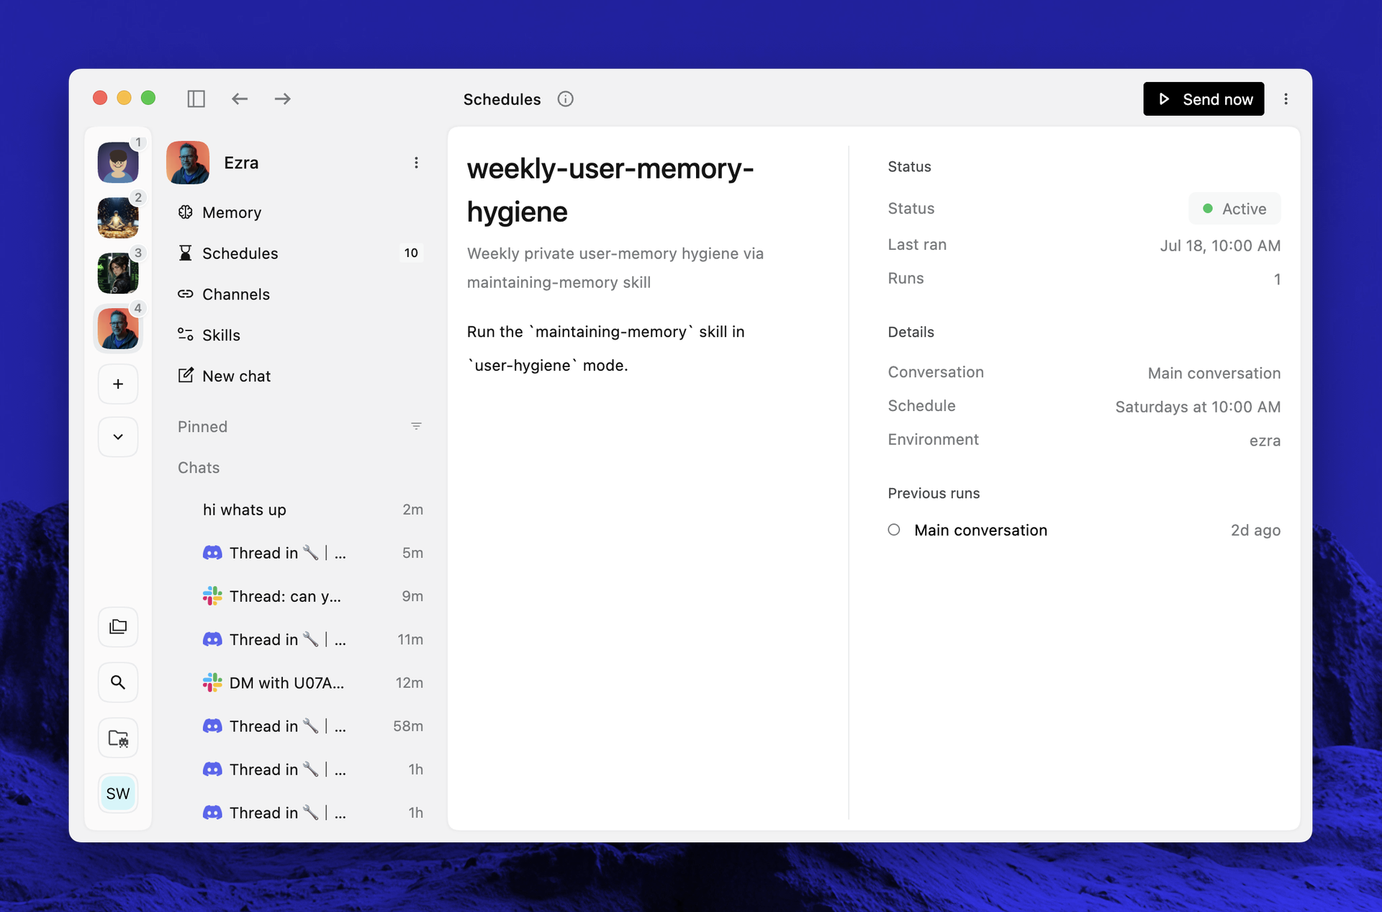This screenshot has width=1382, height=912.
Task: Go forward with the right arrow
Action: [282, 99]
